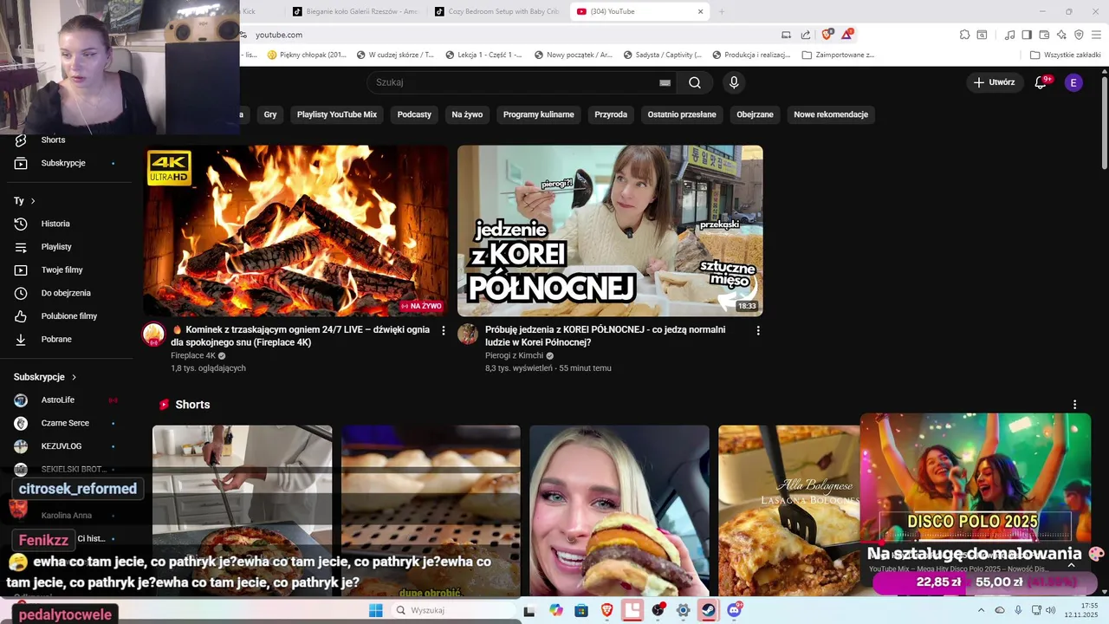Open the Shorts shelf three-dot menu

[1074, 405]
